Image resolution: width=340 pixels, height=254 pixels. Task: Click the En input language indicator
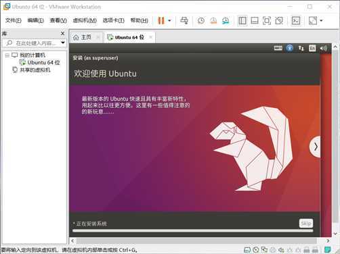click(x=312, y=48)
